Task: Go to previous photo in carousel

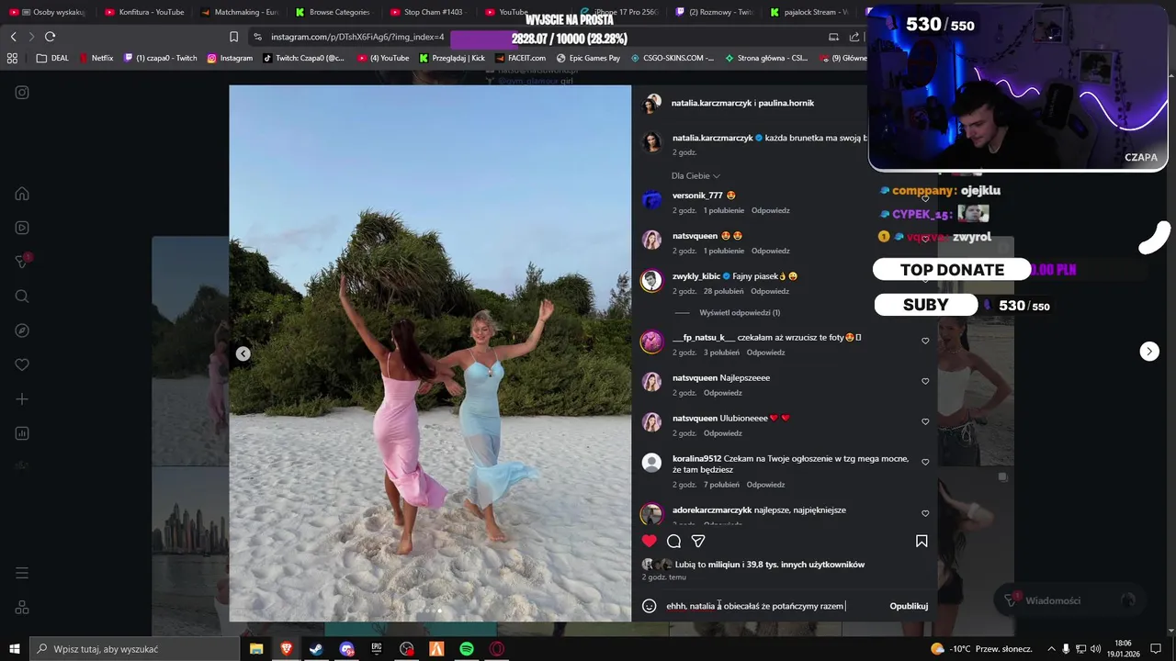Action: [x=243, y=353]
